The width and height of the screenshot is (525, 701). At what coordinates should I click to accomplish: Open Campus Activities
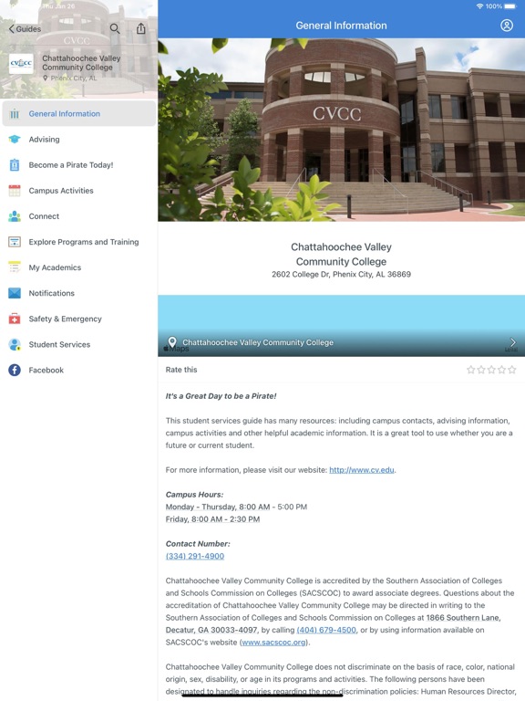79,191
